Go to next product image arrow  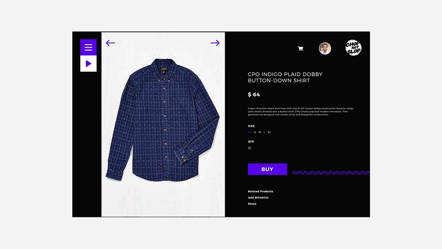215,43
